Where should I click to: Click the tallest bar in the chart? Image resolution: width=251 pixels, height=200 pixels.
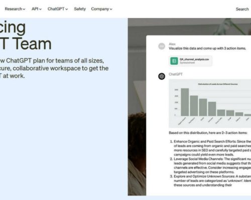[x=185, y=102]
